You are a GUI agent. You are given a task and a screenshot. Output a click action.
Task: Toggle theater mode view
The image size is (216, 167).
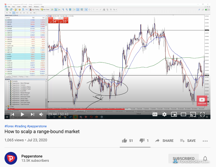(183, 114)
